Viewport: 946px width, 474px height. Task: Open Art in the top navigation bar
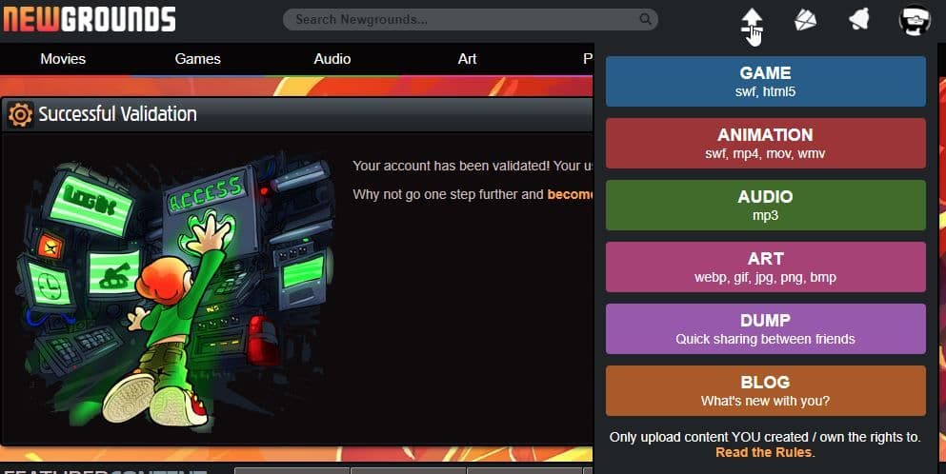pos(467,59)
